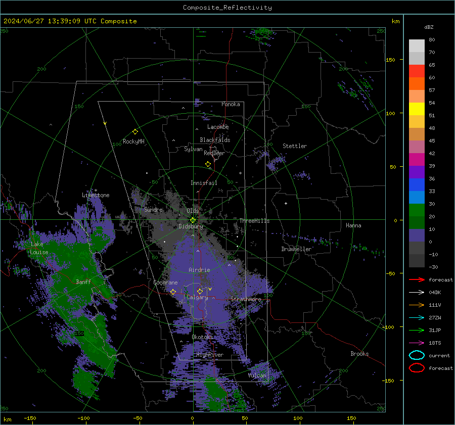Click the HighRiver town label

(210, 355)
